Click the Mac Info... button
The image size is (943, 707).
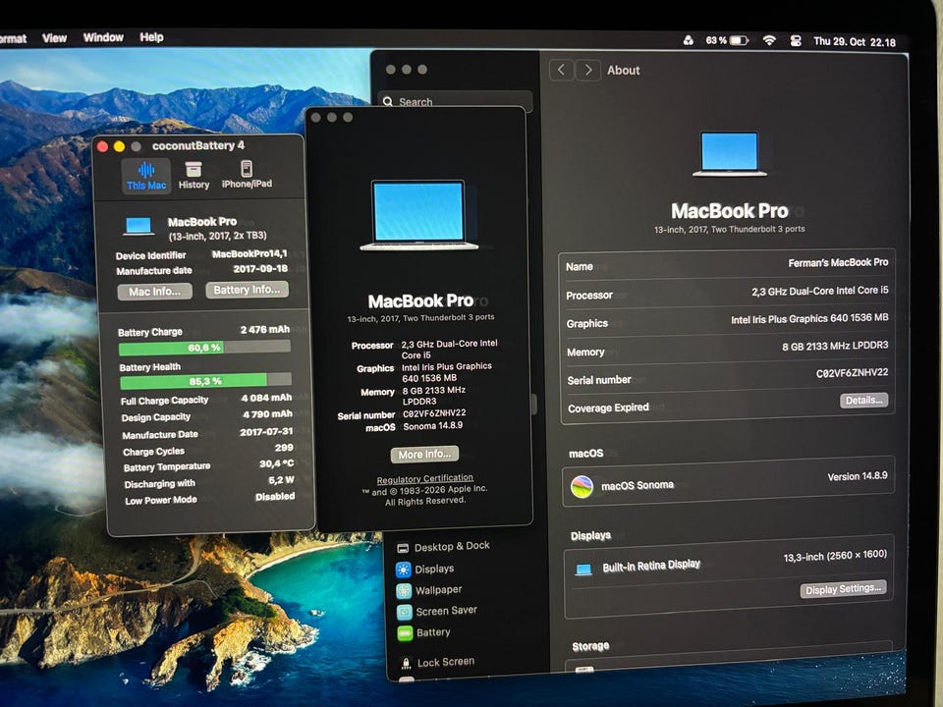point(154,292)
